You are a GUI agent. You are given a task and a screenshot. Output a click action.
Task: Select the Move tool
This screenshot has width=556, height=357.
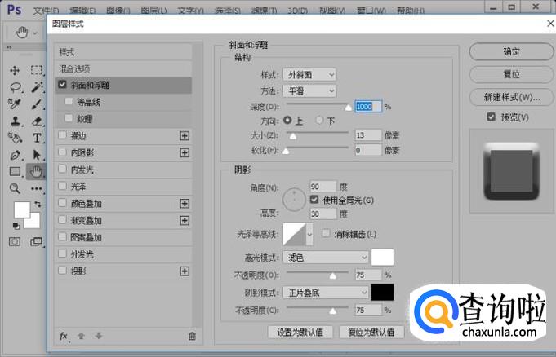tap(16, 70)
